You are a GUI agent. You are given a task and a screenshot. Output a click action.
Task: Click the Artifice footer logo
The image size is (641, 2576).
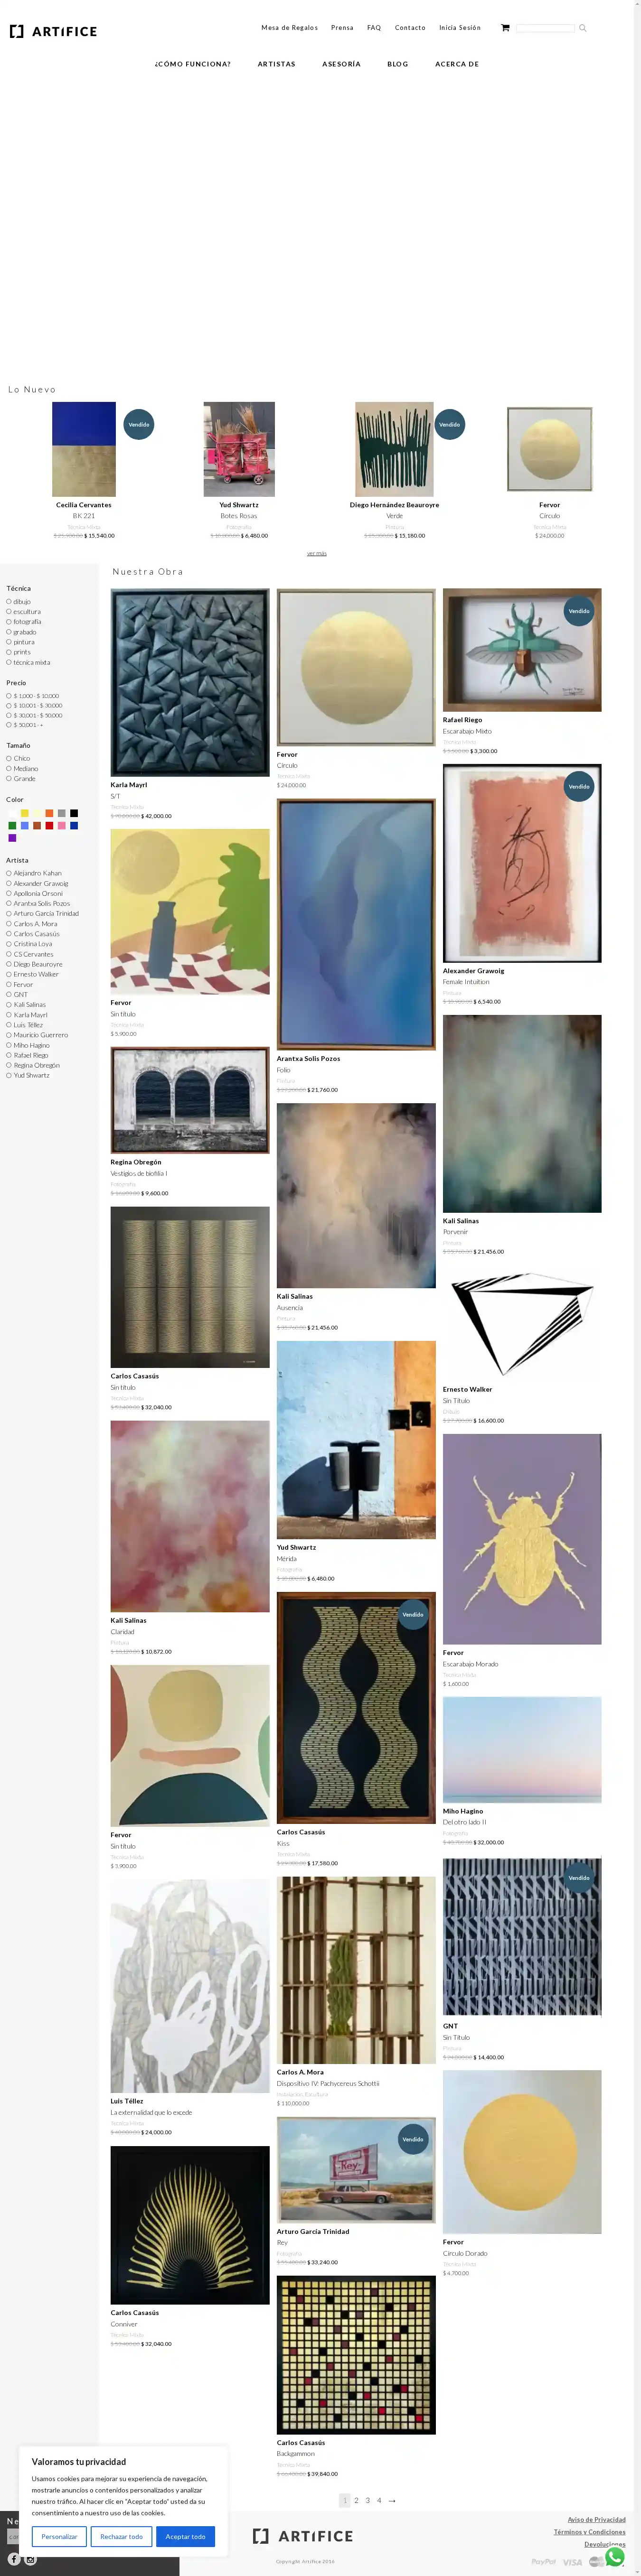coord(303,2535)
